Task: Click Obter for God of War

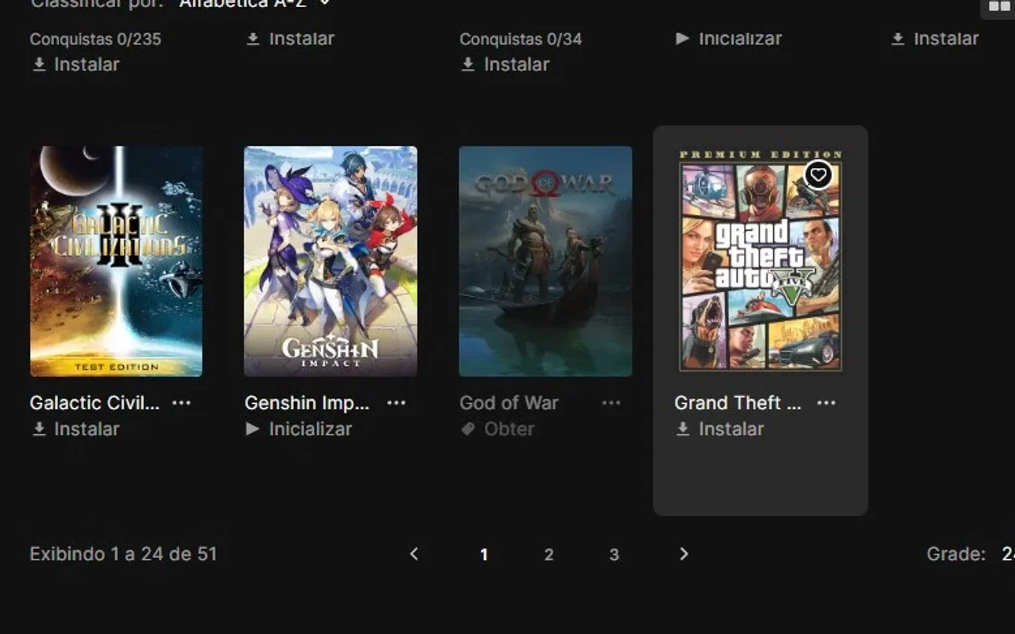Action: point(497,429)
